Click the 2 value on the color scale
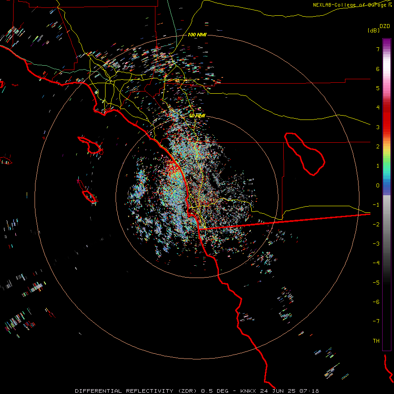The width and height of the screenshot is (394, 394). pos(378,146)
